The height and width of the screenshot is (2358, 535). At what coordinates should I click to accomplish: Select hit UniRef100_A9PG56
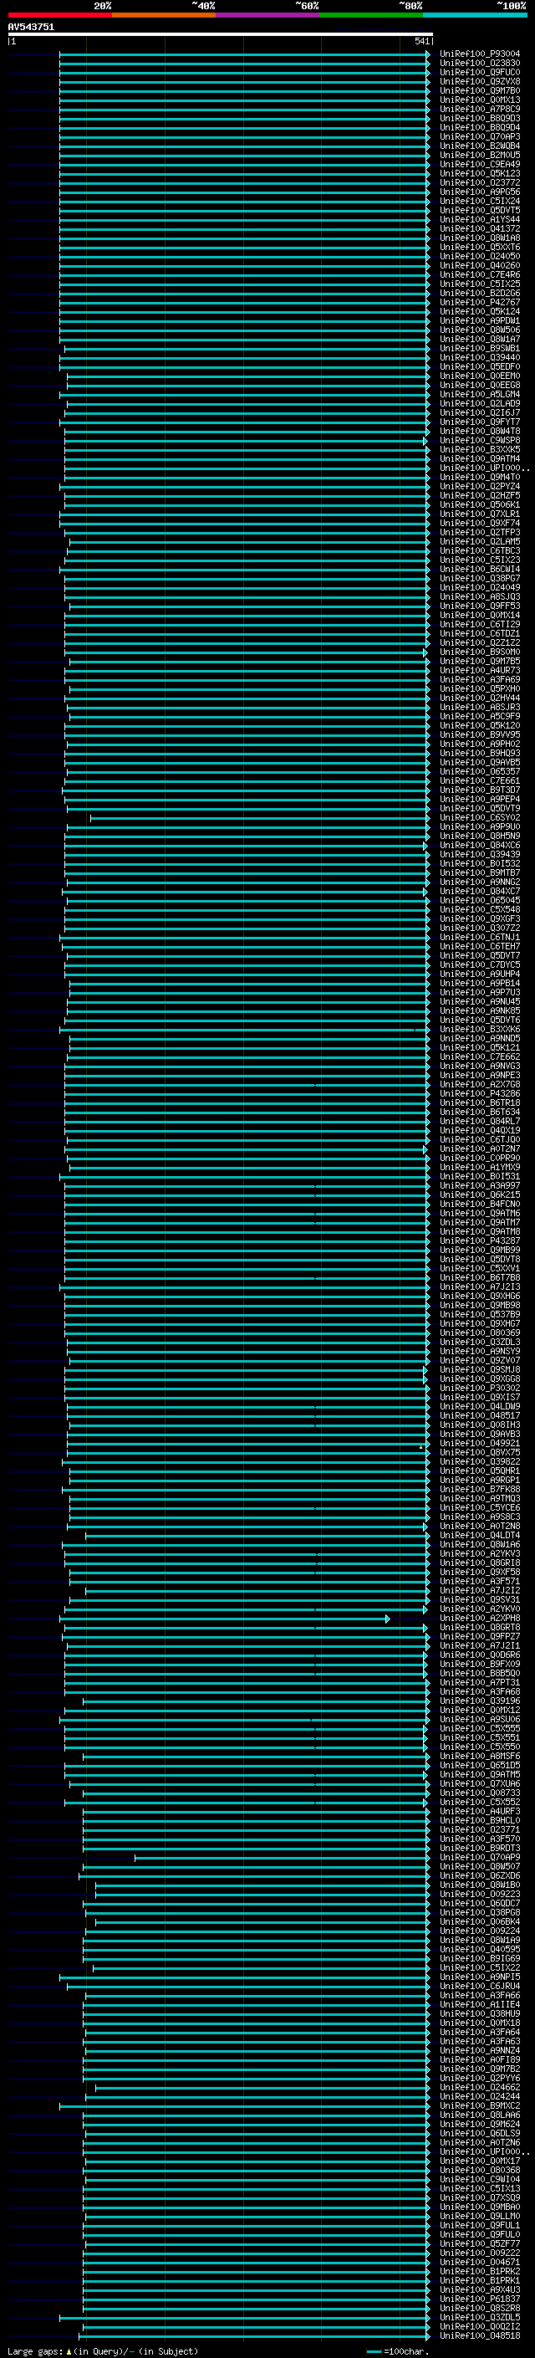480,192
